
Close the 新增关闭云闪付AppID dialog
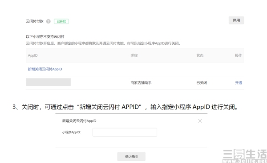pyautogui.click(x=200, y=121)
